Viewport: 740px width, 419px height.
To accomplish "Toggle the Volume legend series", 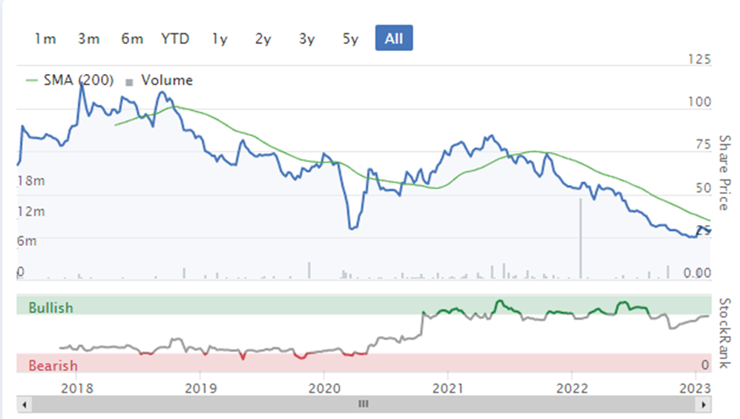I will pyautogui.click(x=167, y=80).
